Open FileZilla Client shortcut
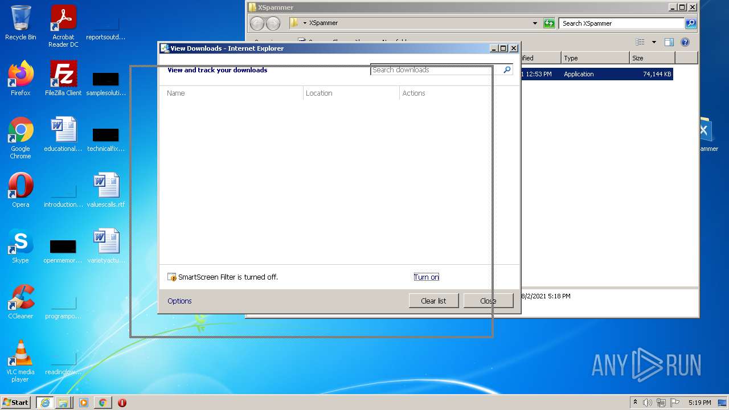The width and height of the screenshot is (729, 410). [x=63, y=79]
